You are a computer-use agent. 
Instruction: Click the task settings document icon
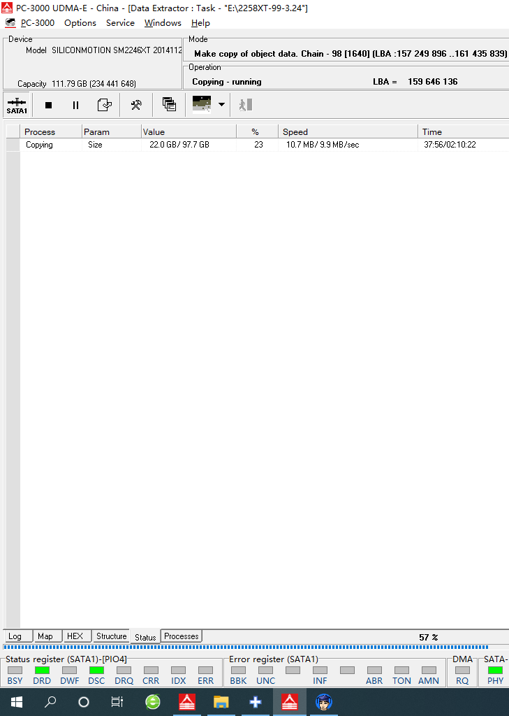click(104, 105)
